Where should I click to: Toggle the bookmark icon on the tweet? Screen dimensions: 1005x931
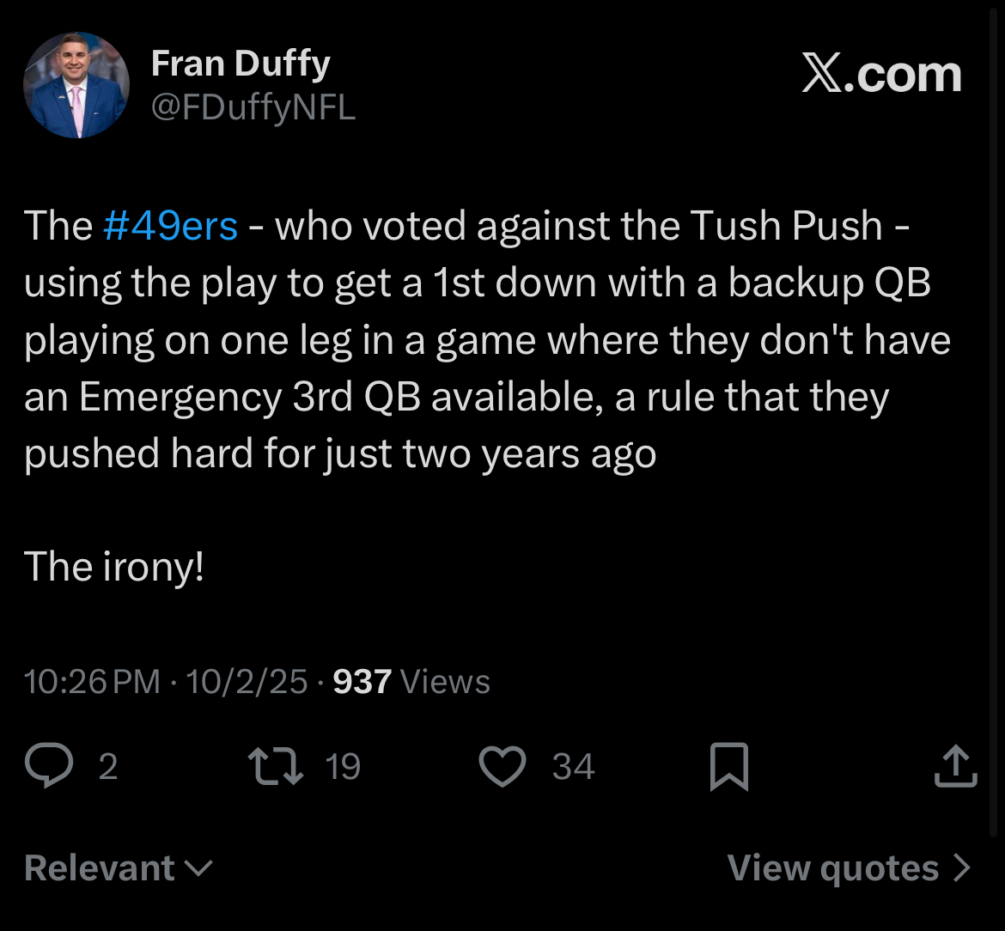[x=729, y=767]
